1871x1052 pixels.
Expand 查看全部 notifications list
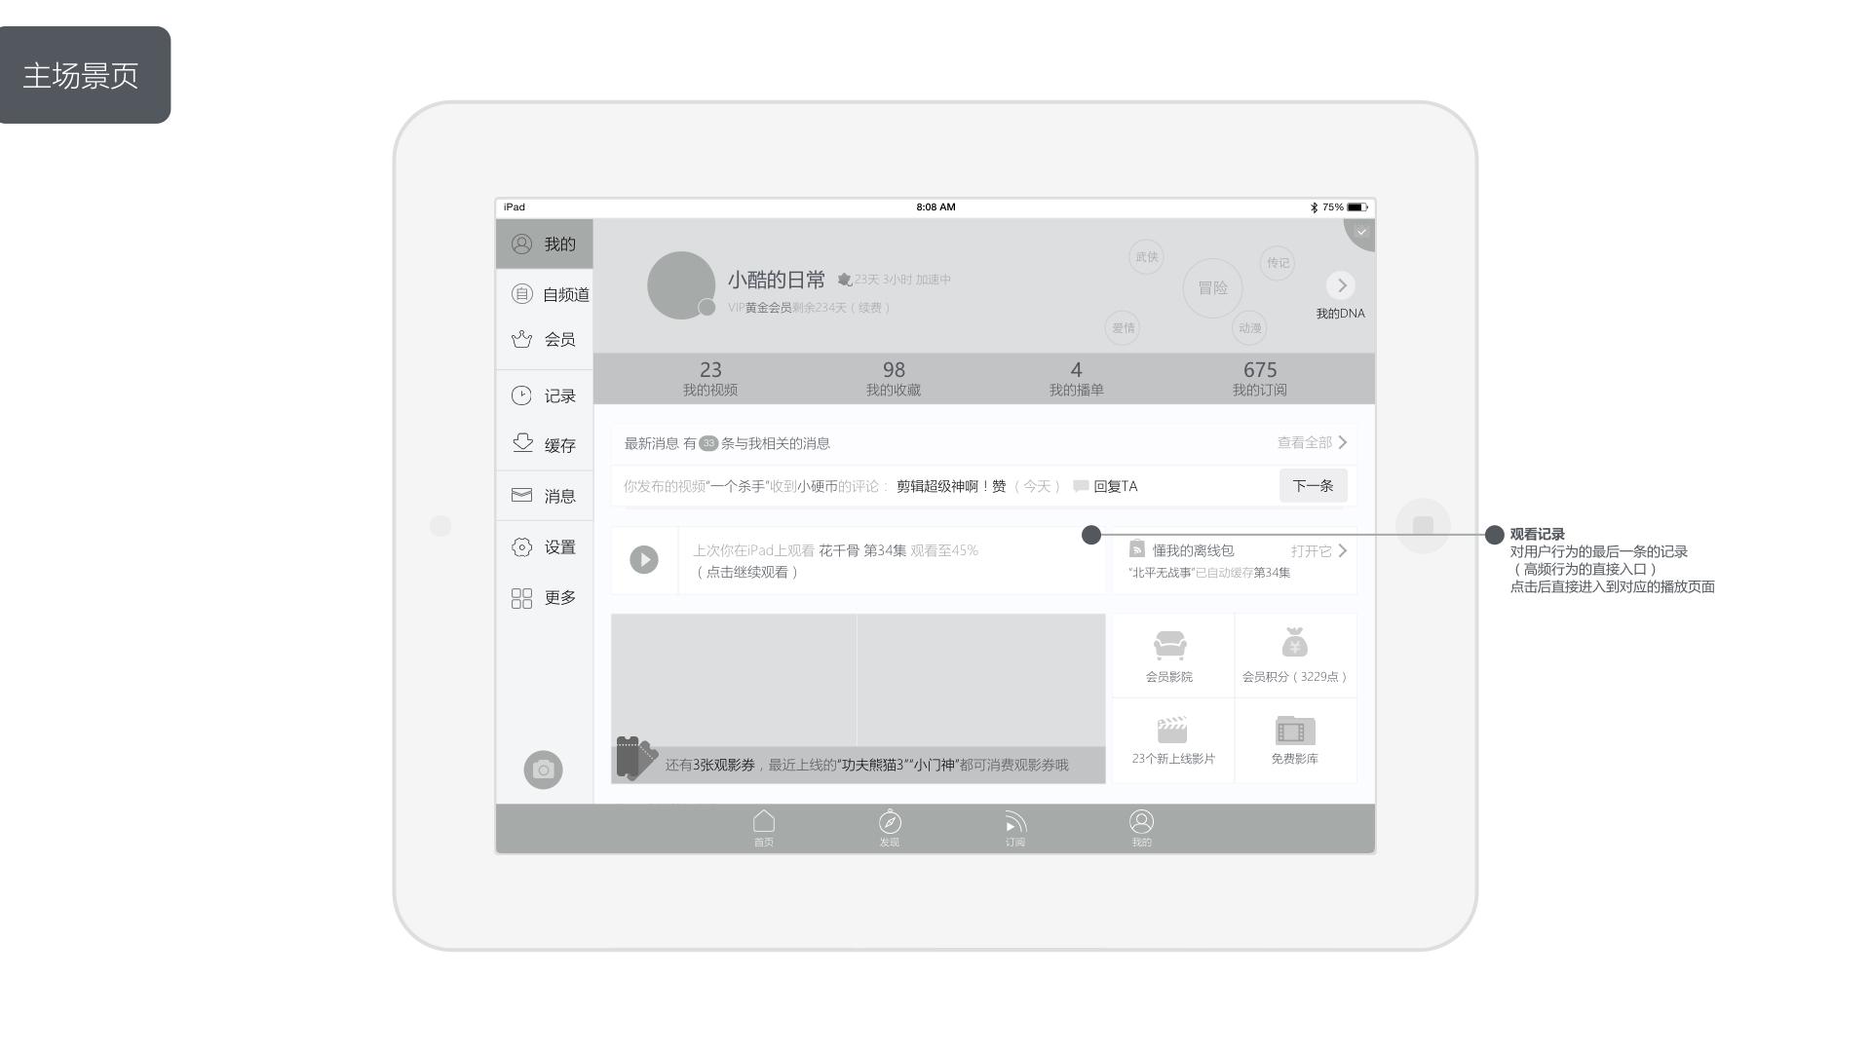point(1310,440)
